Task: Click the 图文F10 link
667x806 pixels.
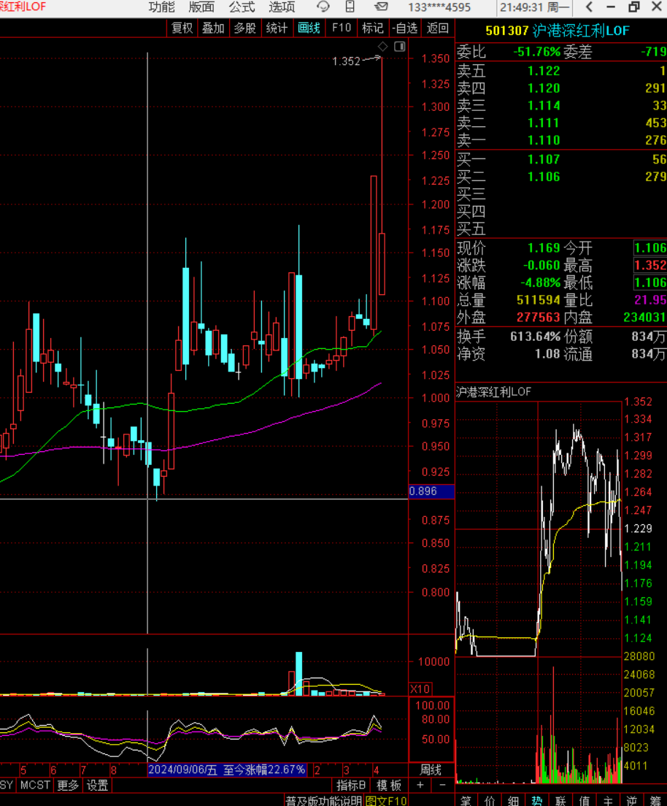Action: (386, 801)
